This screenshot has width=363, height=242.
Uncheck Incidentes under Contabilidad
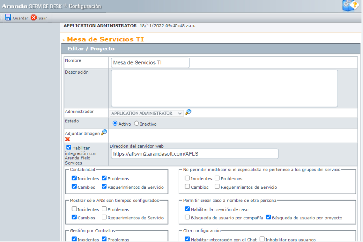pyautogui.click(x=74, y=178)
